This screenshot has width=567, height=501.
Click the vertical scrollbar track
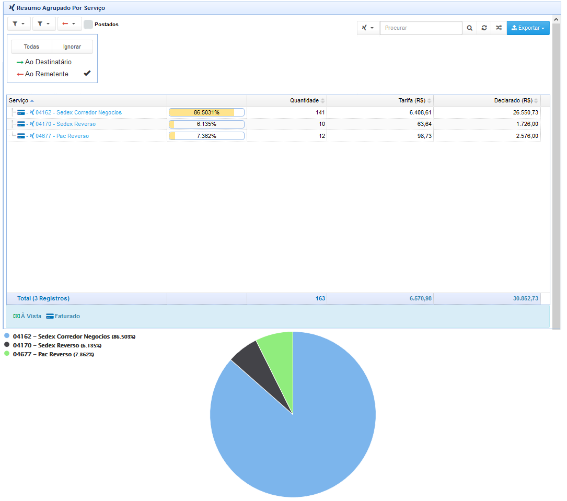click(x=557, y=176)
